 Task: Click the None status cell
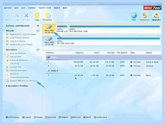148,75
